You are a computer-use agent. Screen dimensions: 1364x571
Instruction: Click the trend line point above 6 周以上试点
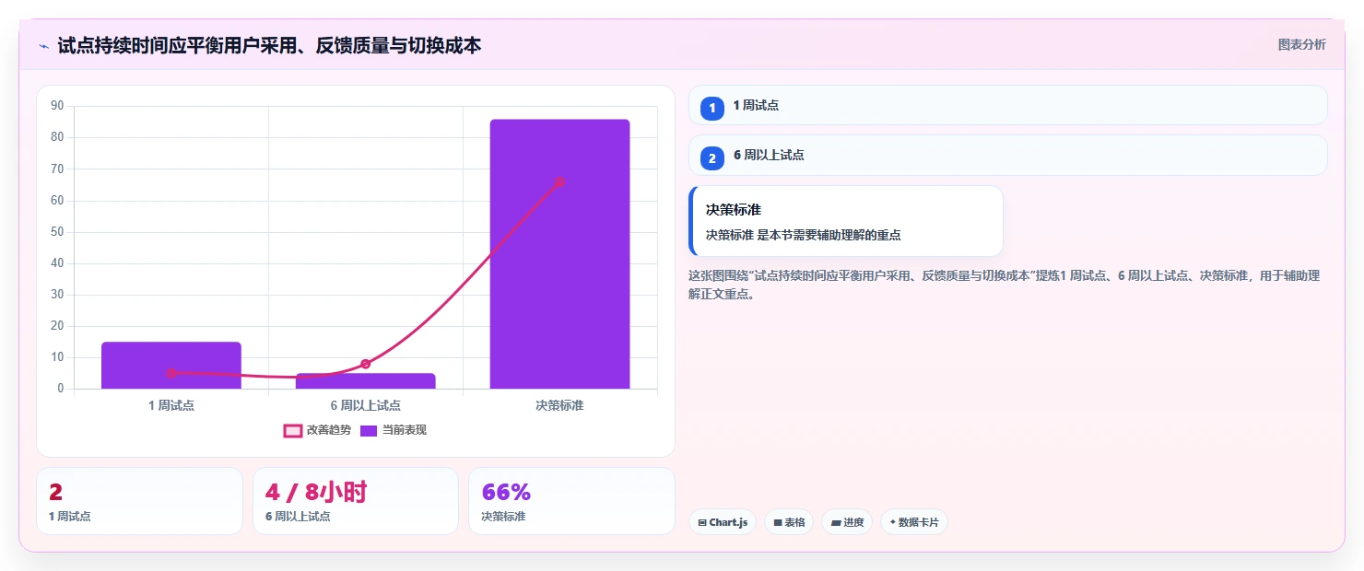point(366,364)
